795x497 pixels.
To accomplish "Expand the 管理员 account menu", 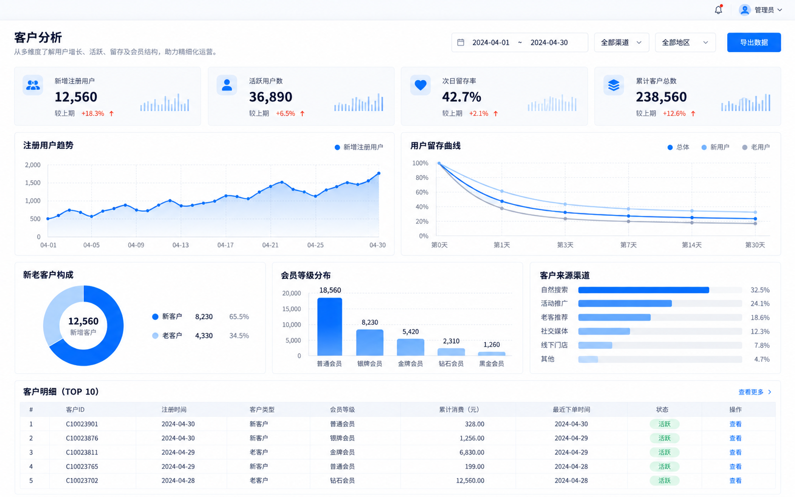I will click(x=768, y=10).
